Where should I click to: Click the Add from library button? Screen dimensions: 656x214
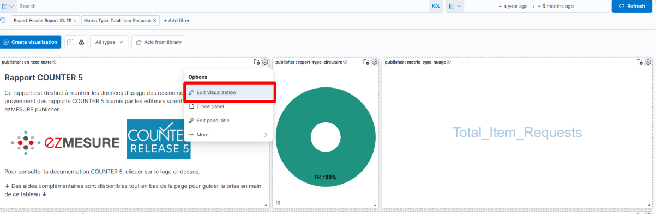[159, 42]
